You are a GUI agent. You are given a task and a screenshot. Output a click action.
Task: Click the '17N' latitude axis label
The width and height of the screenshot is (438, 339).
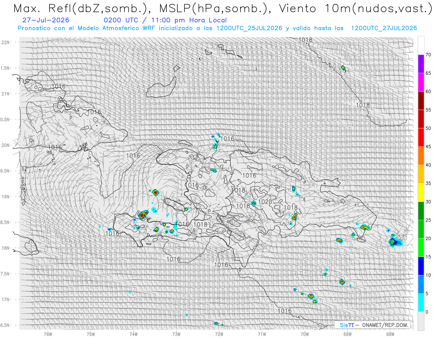tap(5, 300)
